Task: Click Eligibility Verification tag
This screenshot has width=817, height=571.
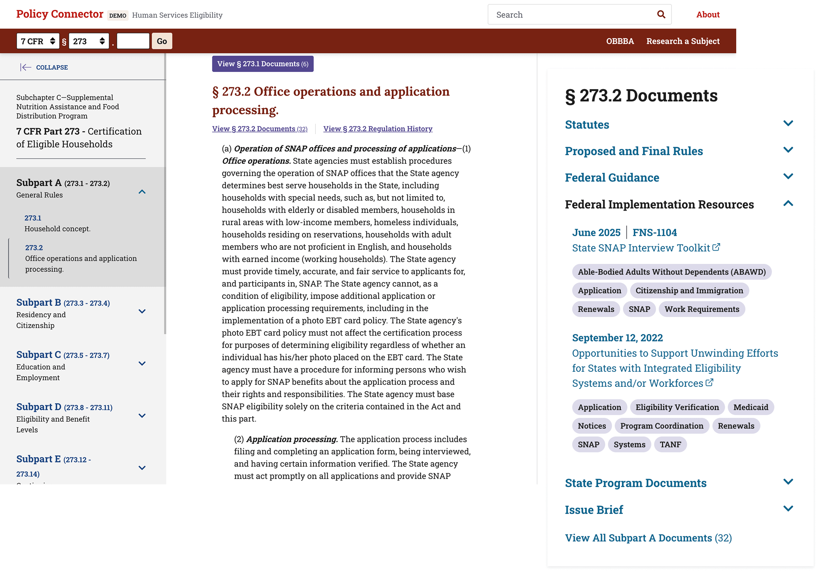Action: 677,407
